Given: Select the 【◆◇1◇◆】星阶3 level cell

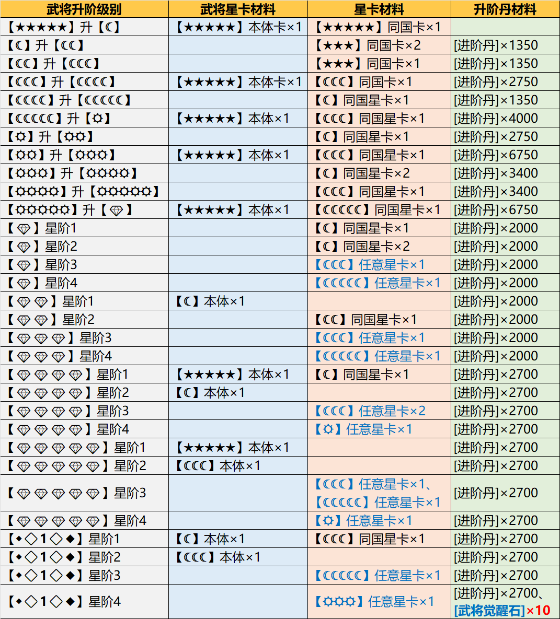Looking at the screenshot, I should click(x=84, y=575).
